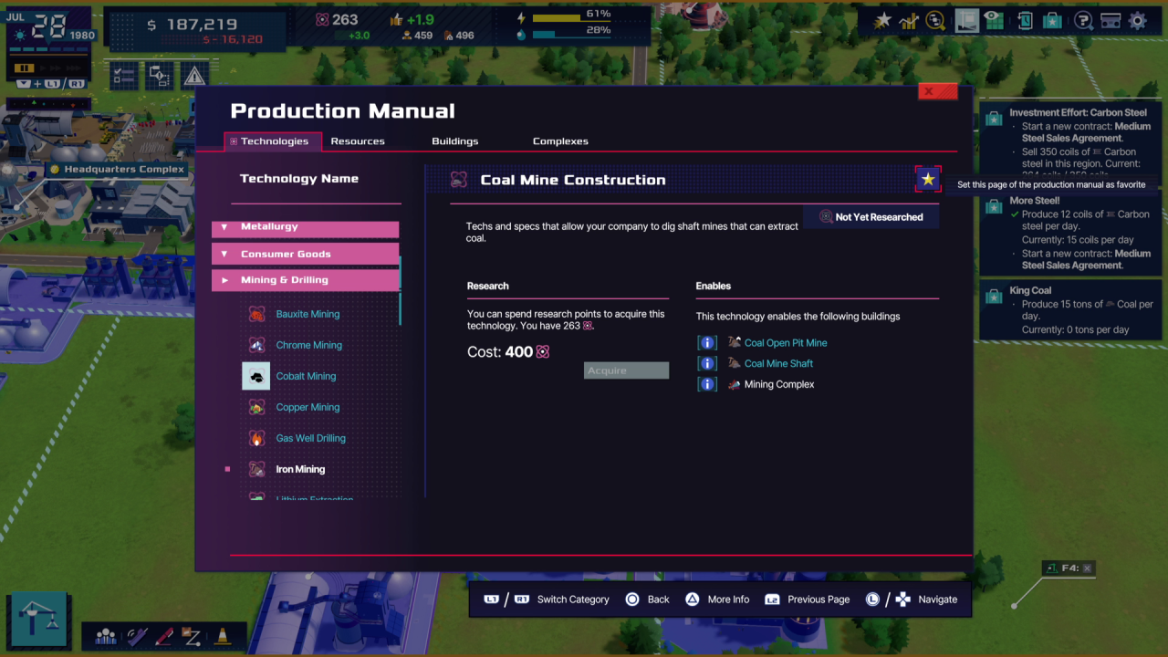Expand the Metallurgy category

[305, 227]
